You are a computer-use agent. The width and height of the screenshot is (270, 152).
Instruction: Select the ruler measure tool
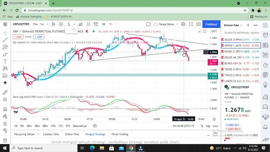[x=5, y=92]
